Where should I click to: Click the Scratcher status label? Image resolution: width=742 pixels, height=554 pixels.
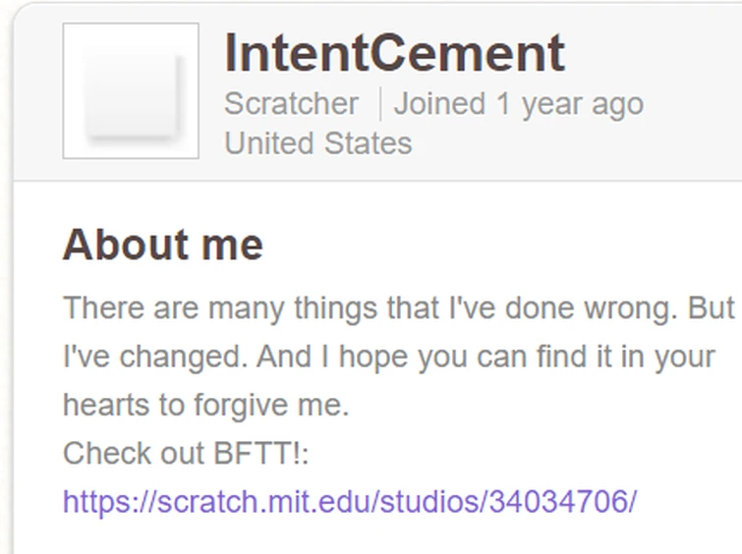pos(291,103)
